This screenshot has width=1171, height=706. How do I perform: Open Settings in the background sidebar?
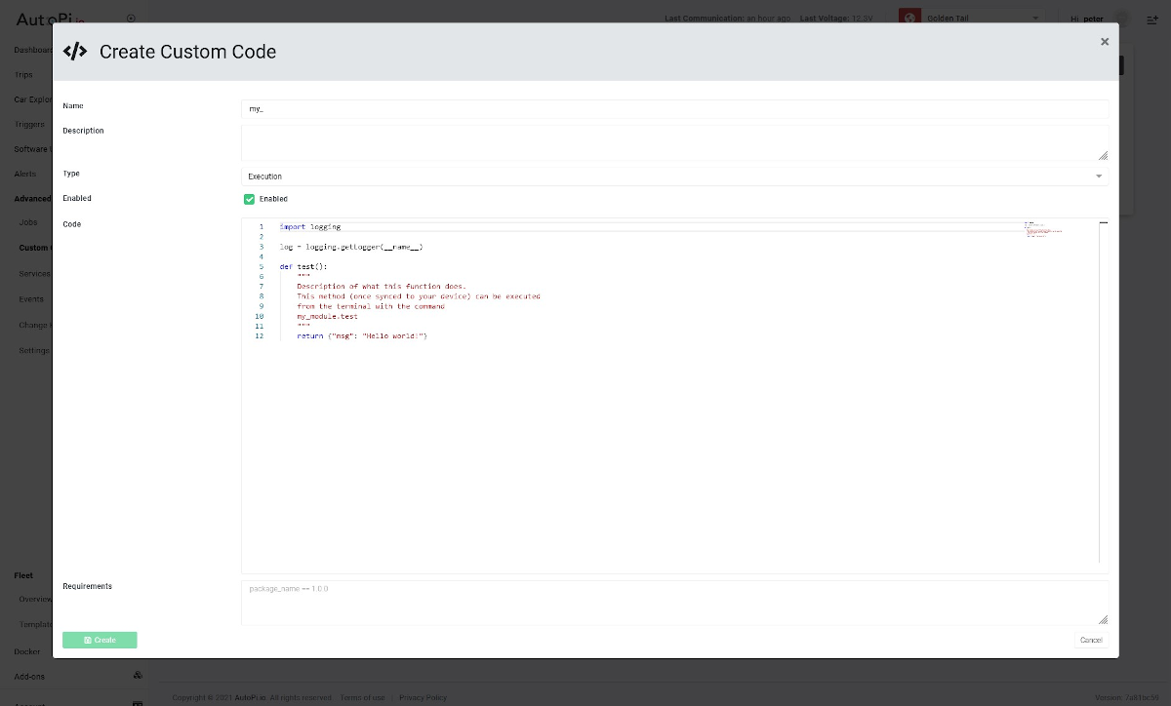pos(34,350)
